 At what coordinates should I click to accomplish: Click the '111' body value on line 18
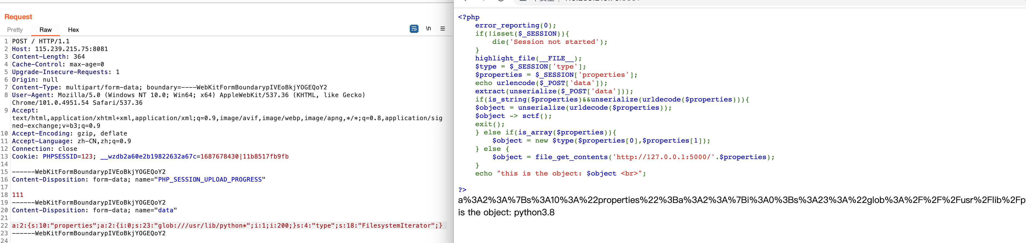click(x=18, y=195)
